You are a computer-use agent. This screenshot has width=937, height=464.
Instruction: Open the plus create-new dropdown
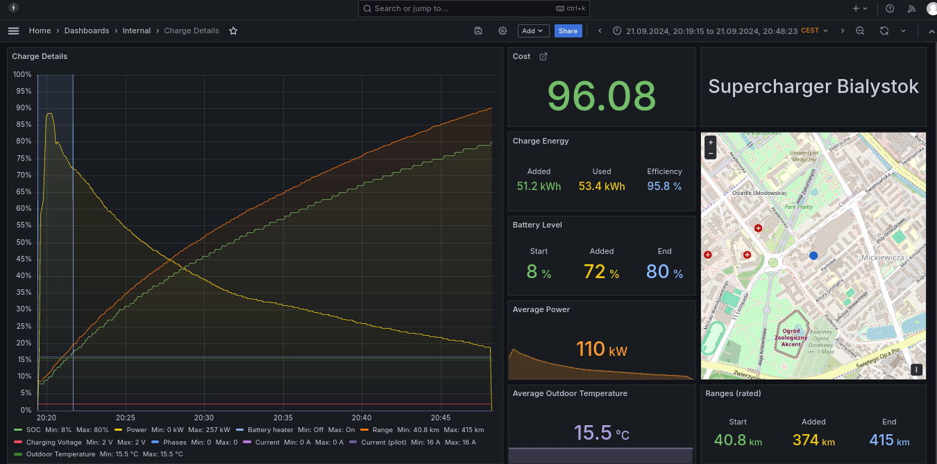860,8
